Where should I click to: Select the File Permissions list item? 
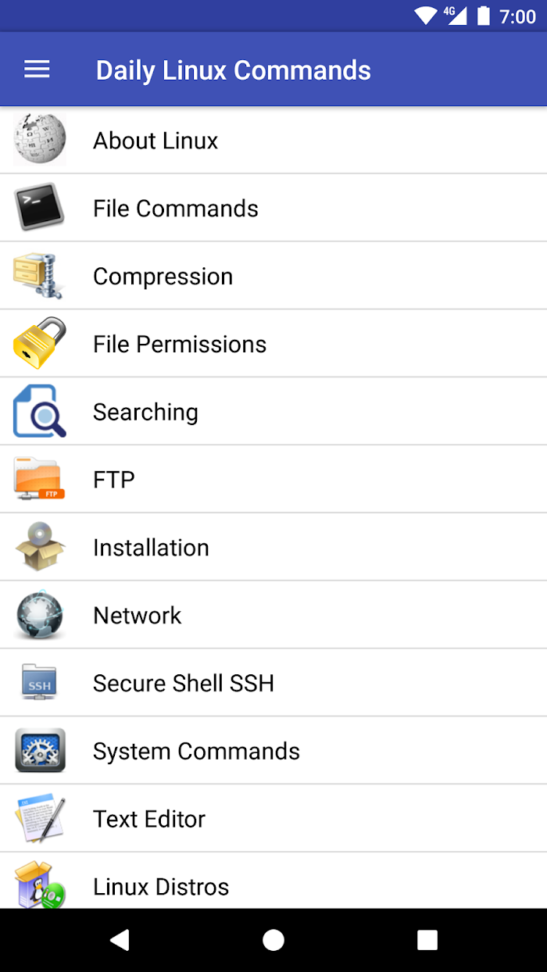pyautogui.click(x=273, y=344)
